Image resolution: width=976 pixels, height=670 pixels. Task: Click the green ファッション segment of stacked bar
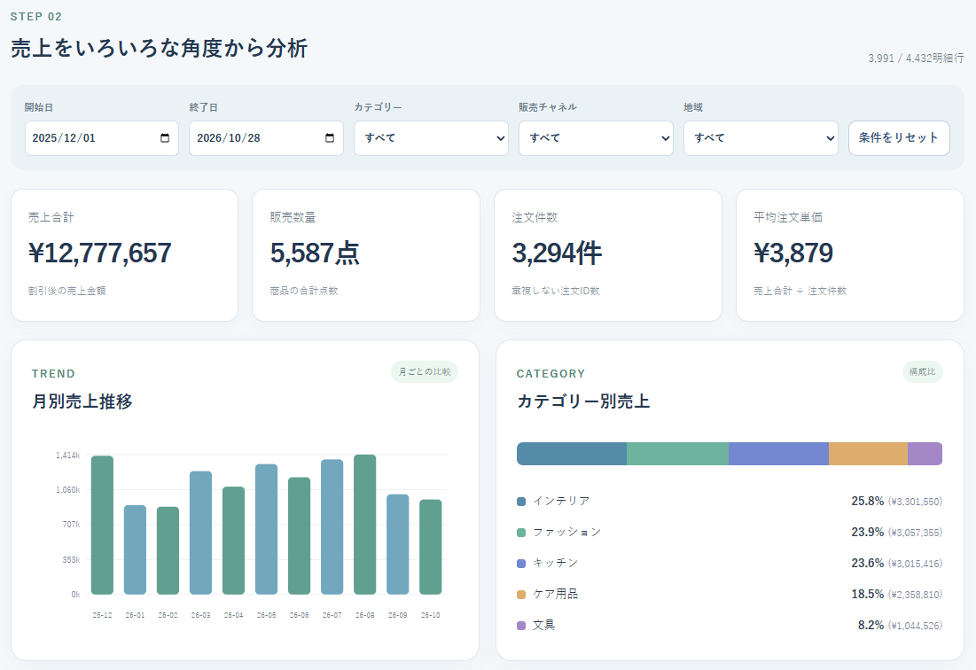(677, 454)
